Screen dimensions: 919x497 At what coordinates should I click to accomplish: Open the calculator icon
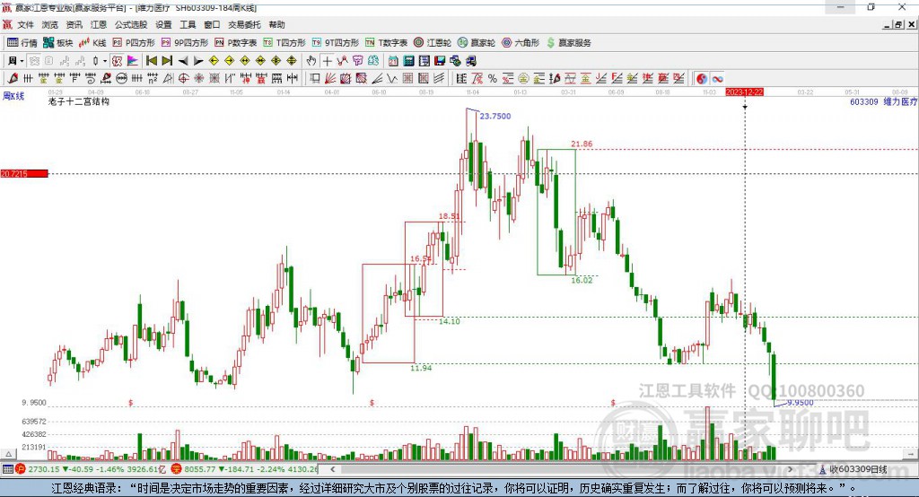coord(408,61)
